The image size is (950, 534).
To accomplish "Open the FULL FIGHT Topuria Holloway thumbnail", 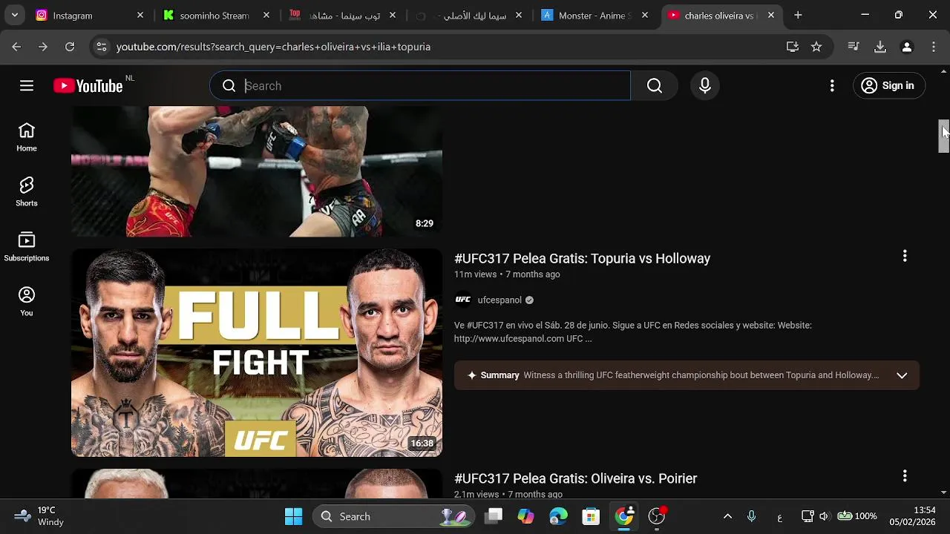I will pyautogui.click(x=257, y=352).
